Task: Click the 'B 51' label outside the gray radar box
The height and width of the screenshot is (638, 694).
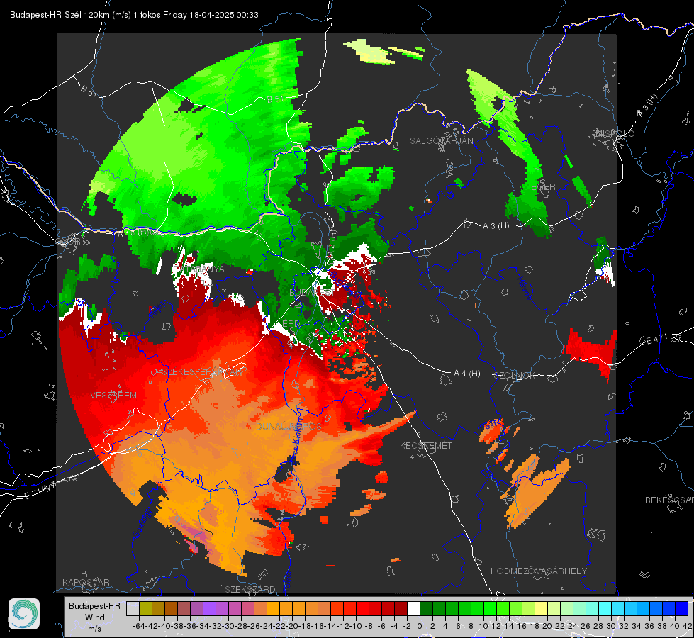Action: point(89,90)
